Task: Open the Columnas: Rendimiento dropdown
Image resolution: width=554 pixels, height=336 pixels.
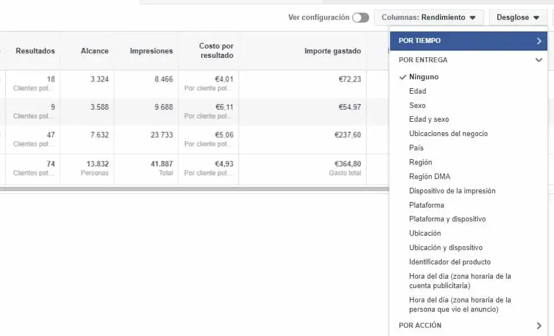Action: pos(429,18)
